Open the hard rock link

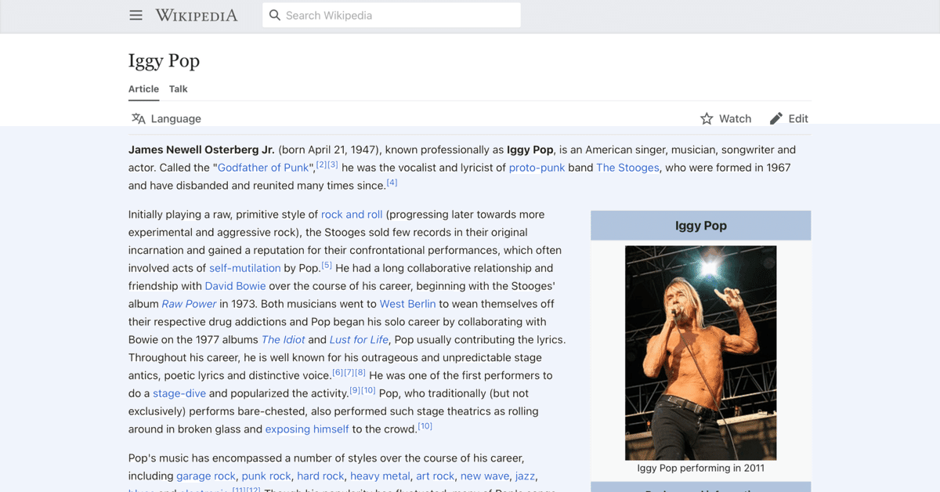tap(320, 476)
